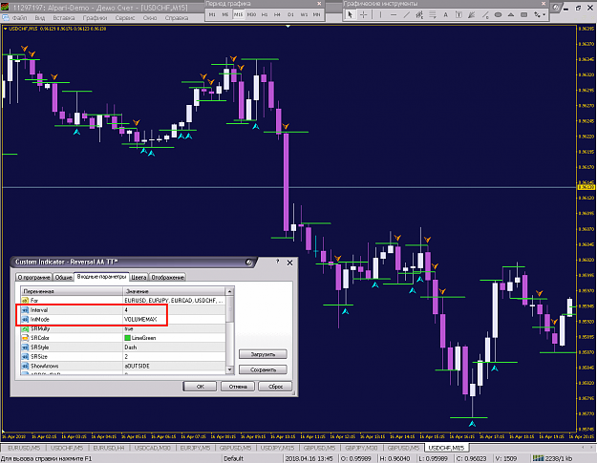Switch chart to M1 timeframe

click(x=212, y=15)
